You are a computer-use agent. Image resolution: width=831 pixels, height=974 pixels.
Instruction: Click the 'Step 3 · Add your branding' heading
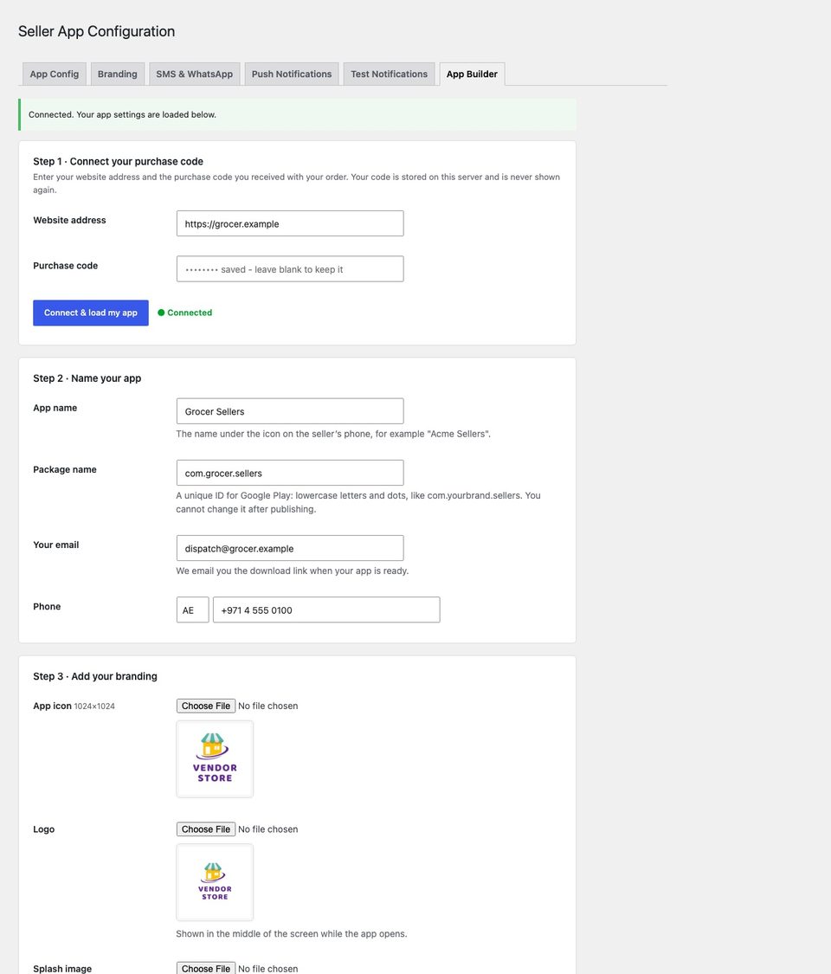tap(95, 676)
